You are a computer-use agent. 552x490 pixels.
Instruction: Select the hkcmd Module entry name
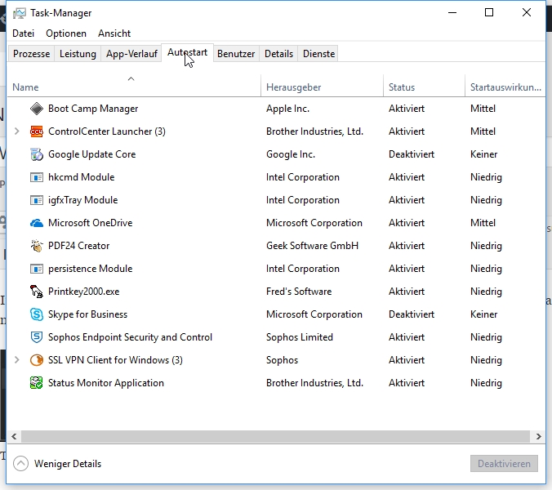(x=82, y=177)
